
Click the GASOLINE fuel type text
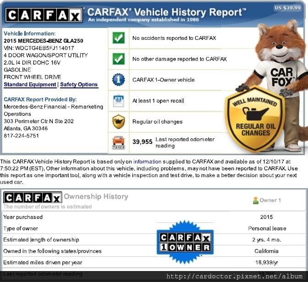[17, 70]
